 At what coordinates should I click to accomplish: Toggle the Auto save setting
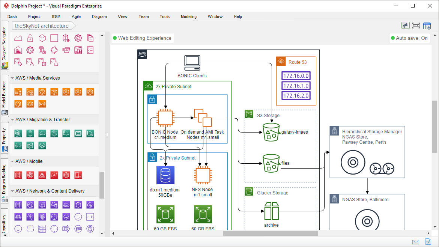coord(409,38)
